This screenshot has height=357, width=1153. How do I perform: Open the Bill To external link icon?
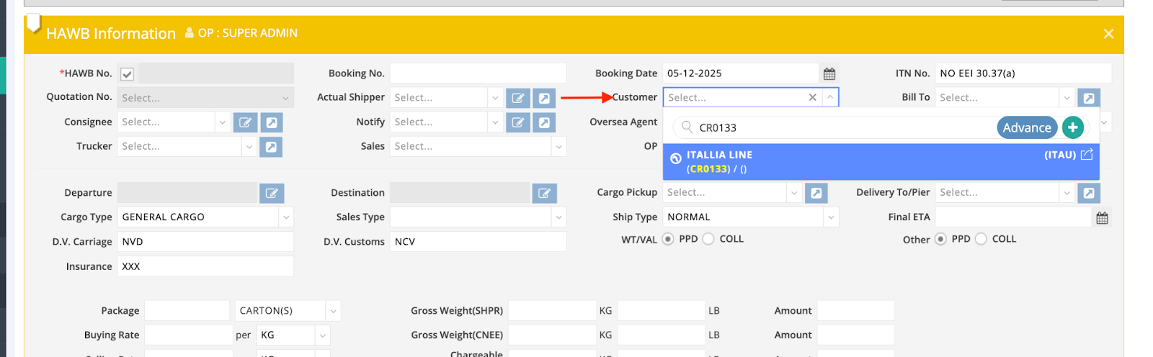click(x=1089, y=98)
